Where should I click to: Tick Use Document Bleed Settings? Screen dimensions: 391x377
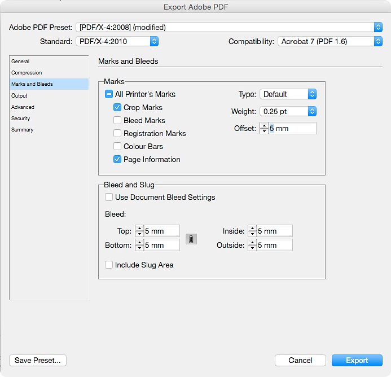click(108, 198)
